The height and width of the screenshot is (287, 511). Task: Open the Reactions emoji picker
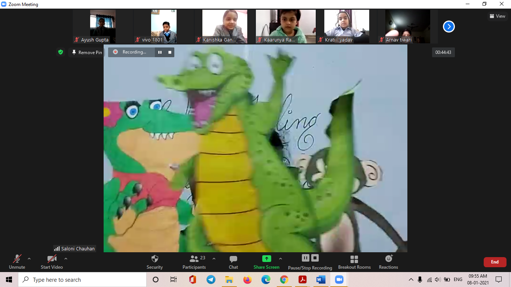click(x=388, y=262)
